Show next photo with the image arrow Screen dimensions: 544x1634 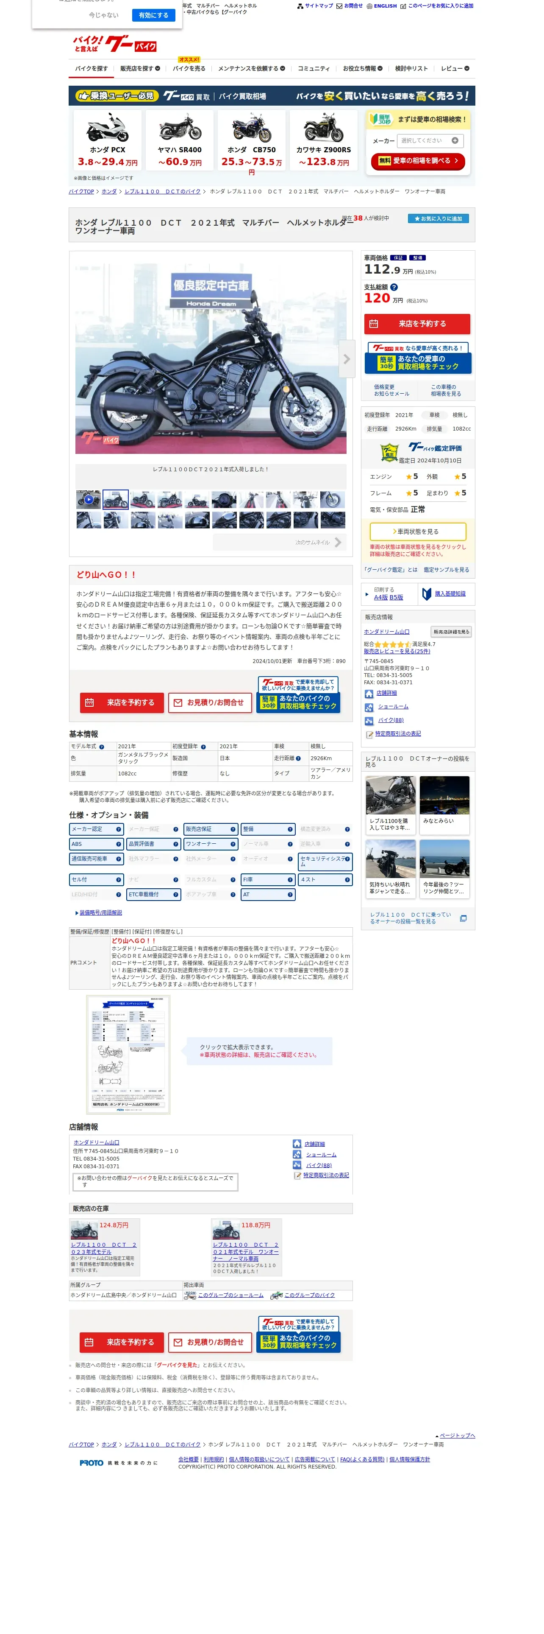point(347,359)
